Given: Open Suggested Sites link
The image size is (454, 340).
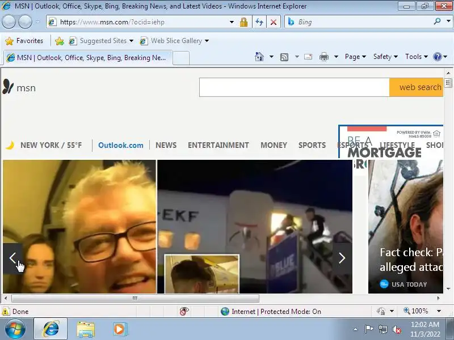Looking at the screenshot, I should click(101, 41).
